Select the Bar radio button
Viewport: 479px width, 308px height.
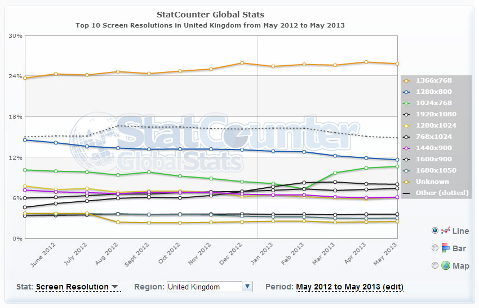point(434,248)
